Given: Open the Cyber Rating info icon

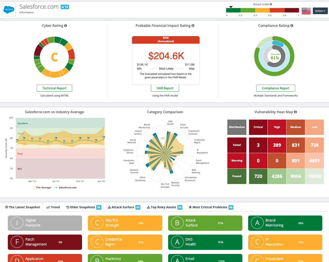Looking at the screenshot, I should pyautogui.click(x=66, y=26).
